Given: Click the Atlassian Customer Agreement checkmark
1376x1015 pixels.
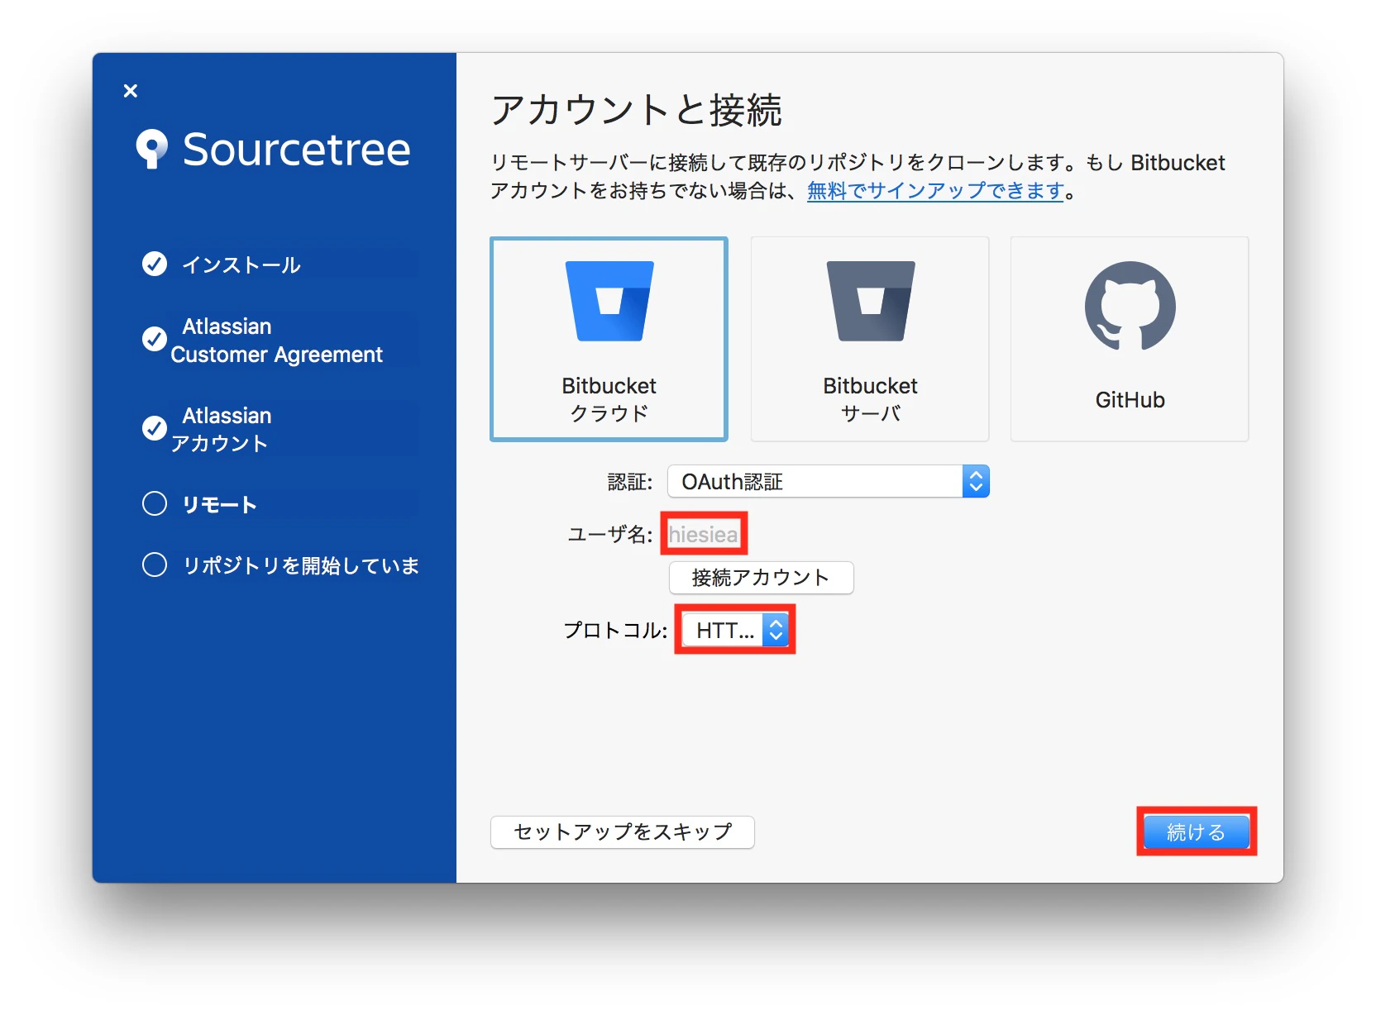Looking at the screenshot, I should pos(155,339).
